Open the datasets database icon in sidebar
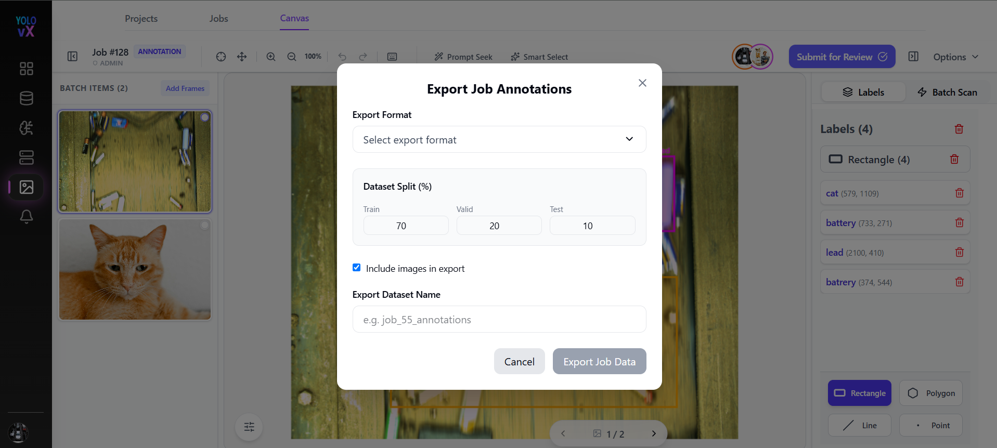 click(26, 98)
